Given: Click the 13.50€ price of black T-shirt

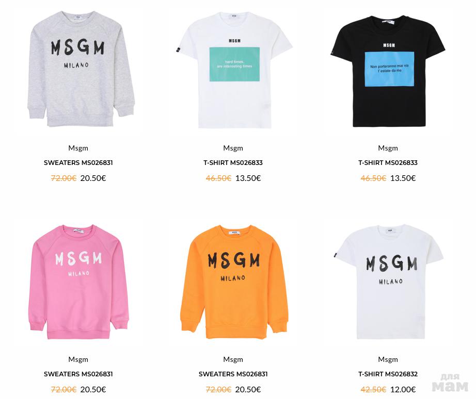Looking at the screenshot, I should (x=403, y=178).
